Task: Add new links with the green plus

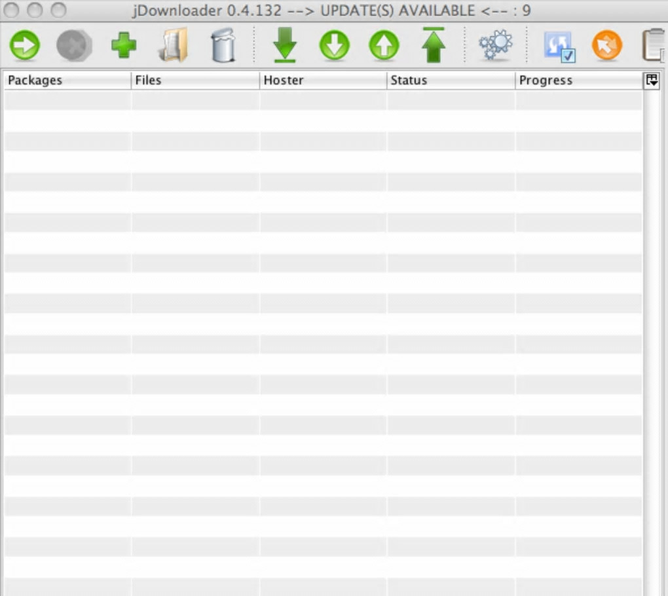Action: 124,45
